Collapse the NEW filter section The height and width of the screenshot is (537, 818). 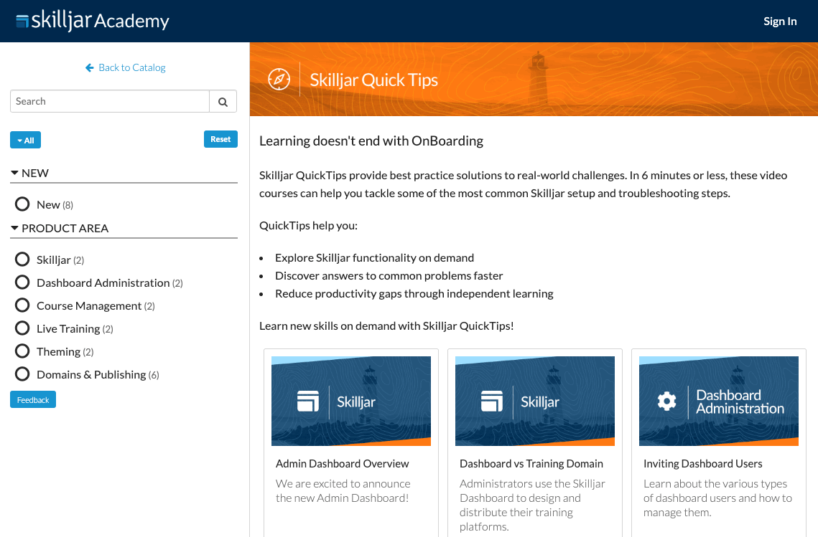coord(14,173)
